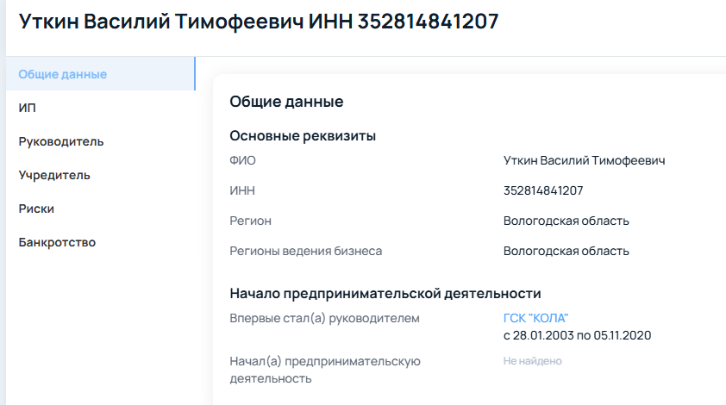Click the "Начал(а) предпринимательскую деятельность" label
The width and height of the screenshot is (726, 405).
pos(324,369)
